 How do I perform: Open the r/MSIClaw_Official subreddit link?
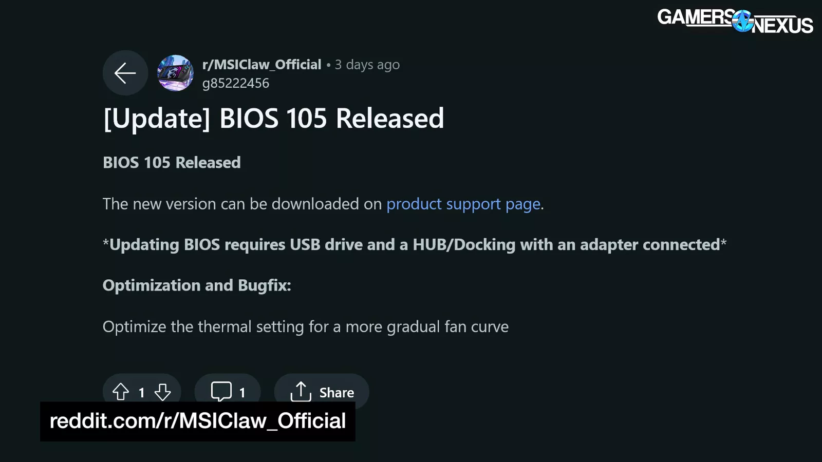[261, 65]
